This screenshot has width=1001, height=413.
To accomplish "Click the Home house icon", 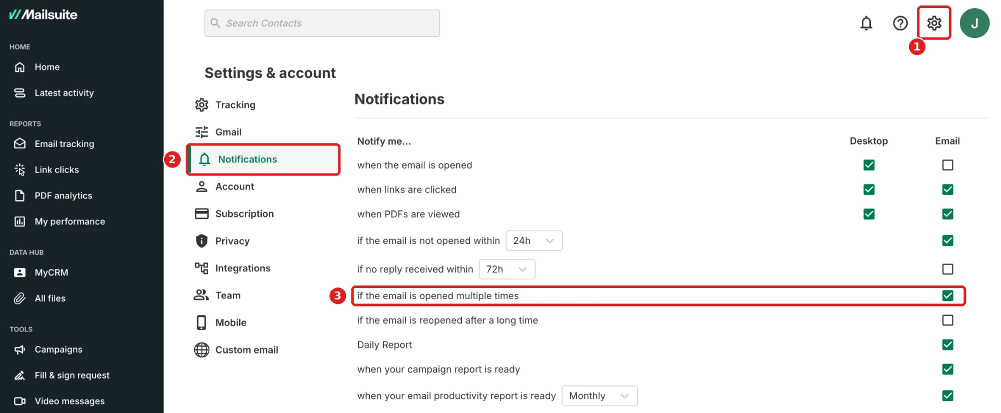I will [x=20, y=67].
